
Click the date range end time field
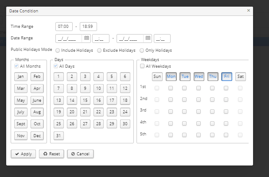coord(162,38)
